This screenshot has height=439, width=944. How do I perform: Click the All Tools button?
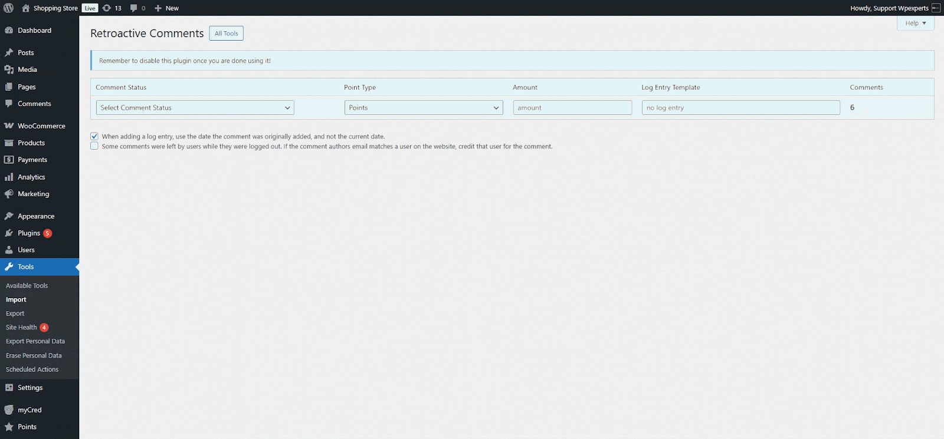point(226,34)
